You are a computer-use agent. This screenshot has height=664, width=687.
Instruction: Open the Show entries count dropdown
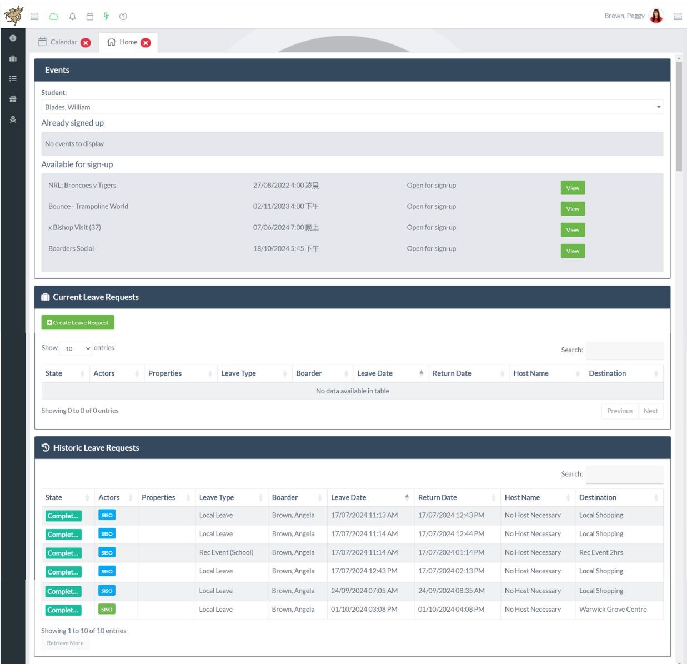click(x=76, y=348)
